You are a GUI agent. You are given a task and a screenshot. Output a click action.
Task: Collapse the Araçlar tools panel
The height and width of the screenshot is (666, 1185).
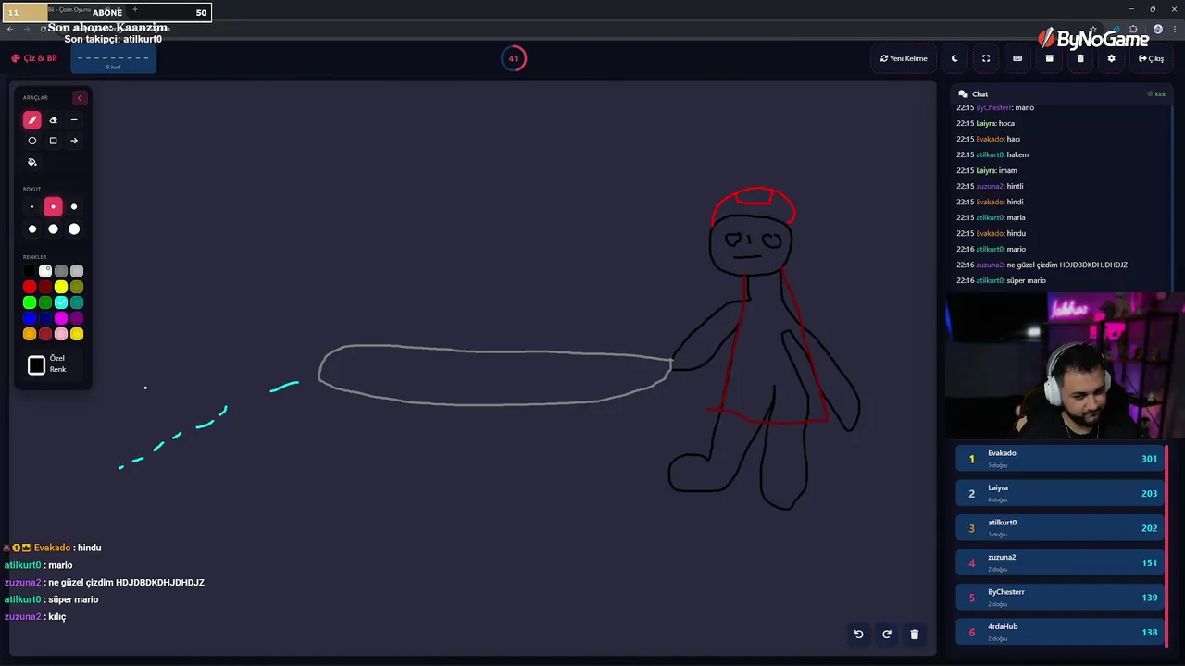[x=80, y=97]
